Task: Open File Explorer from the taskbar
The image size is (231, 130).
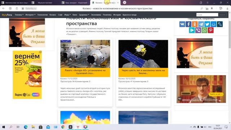Action: coord(33,127)
